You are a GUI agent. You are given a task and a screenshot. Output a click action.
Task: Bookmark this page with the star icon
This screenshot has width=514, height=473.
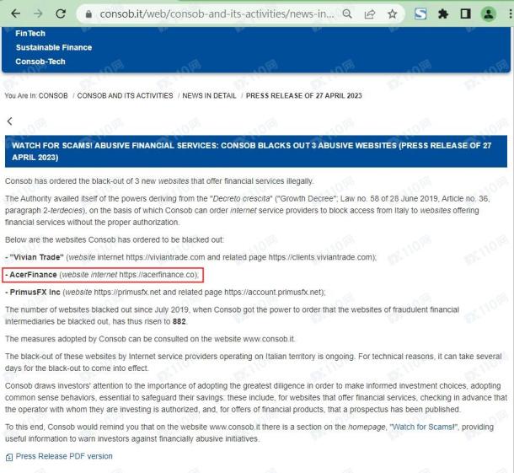[392, 13]
